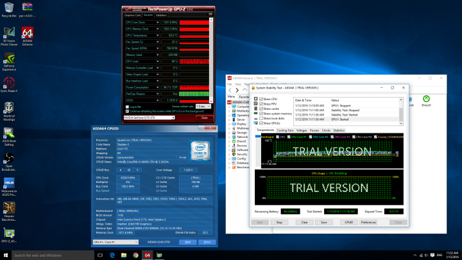Open 3D Vision Photo Viewer shortcut

[9, 36]
